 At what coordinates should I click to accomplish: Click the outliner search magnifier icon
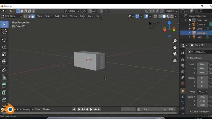(x=201, y=11)
